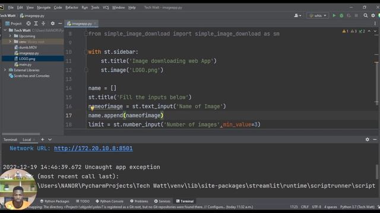Open IDE settings gear in toolbar
This screenshot has width=380, height=213.
click(373, 16)
